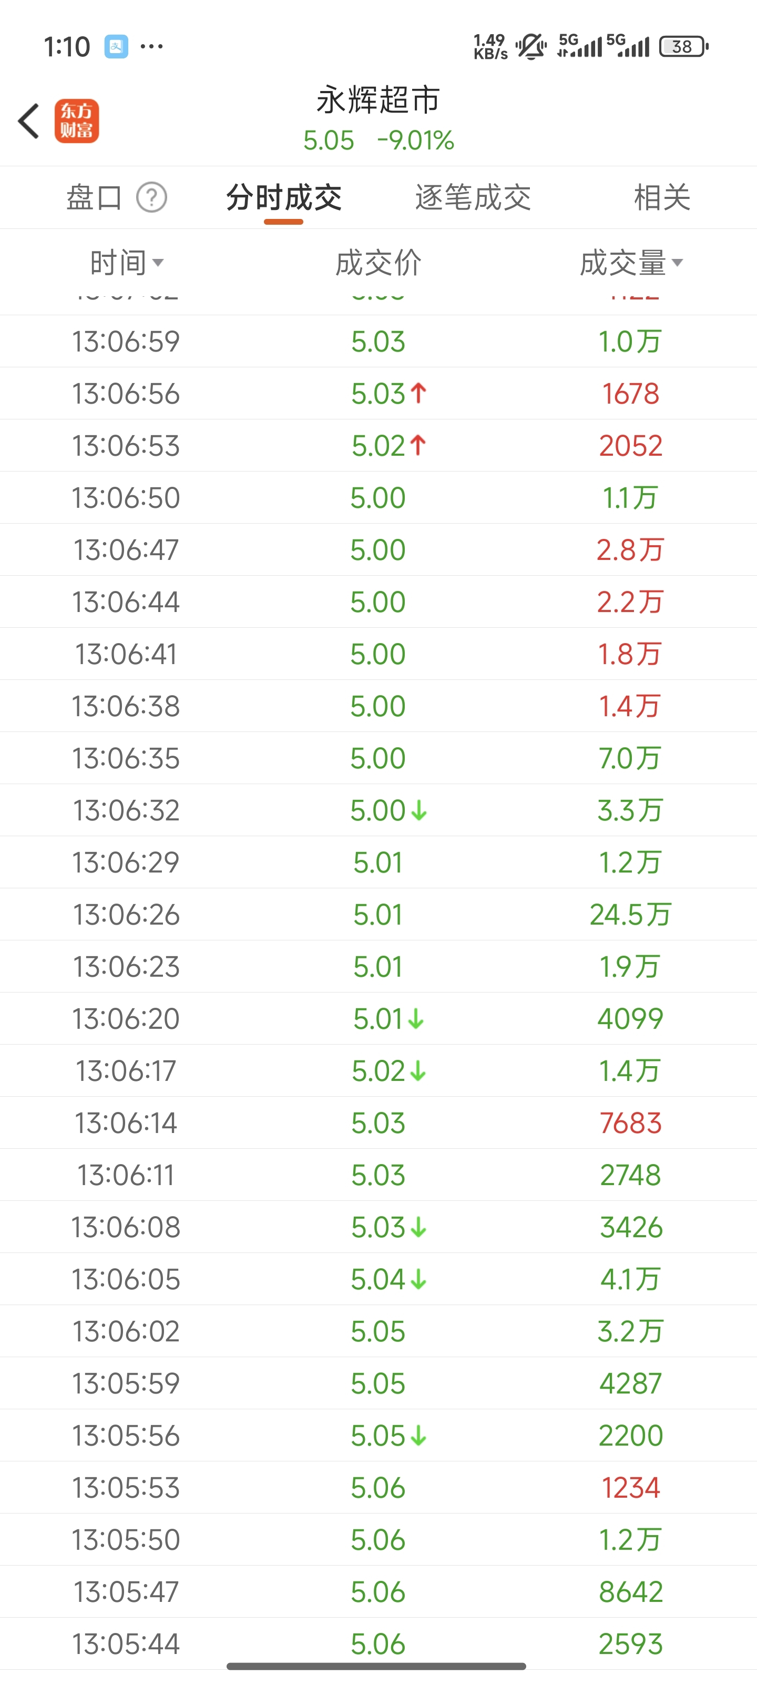The image size is (757, 1684).
Task: Tap the three-dots status bar icon
Action: (152, 46)
